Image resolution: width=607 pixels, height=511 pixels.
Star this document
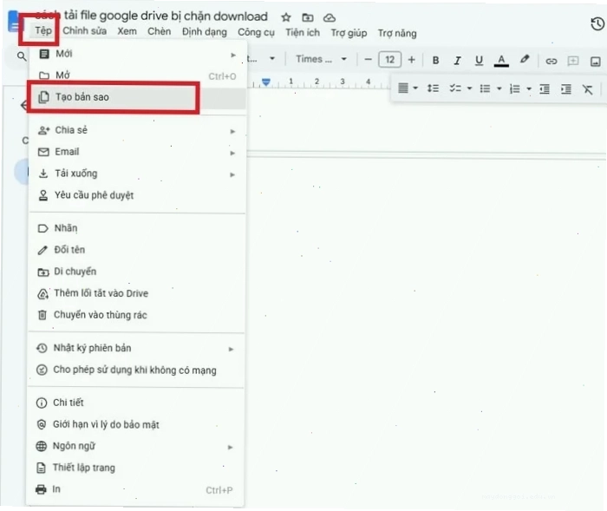(x=285, y=17)
